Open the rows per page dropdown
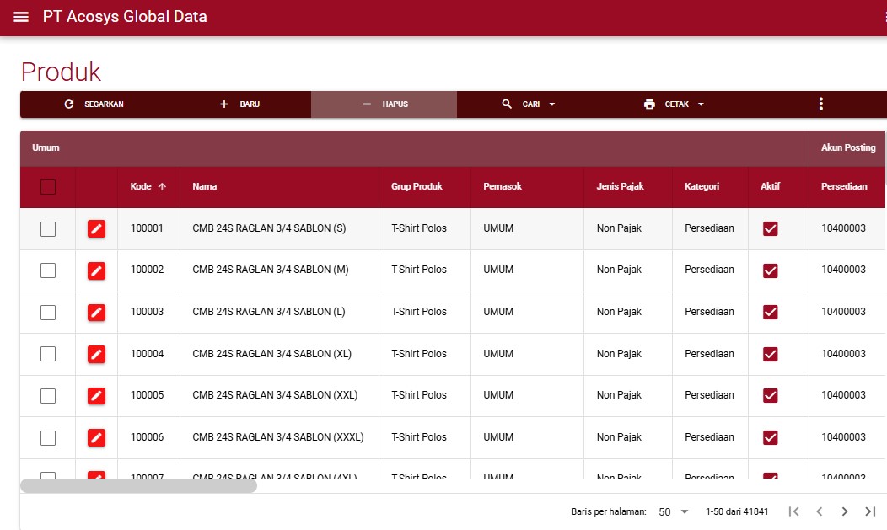The width and height of the screenshot is (887, 530). click(674, 511)
